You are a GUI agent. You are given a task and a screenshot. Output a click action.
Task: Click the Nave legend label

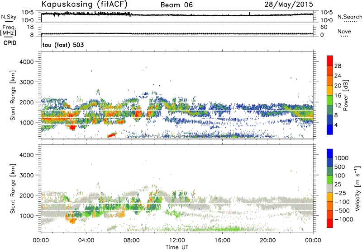pos(344,31)
